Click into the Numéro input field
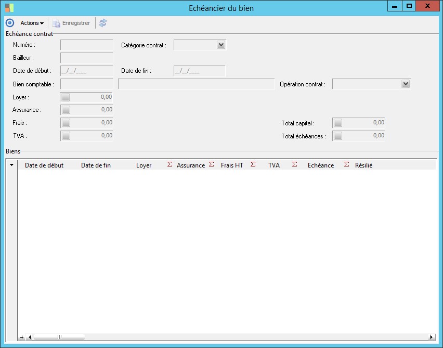443x348 pixels. 86,45
